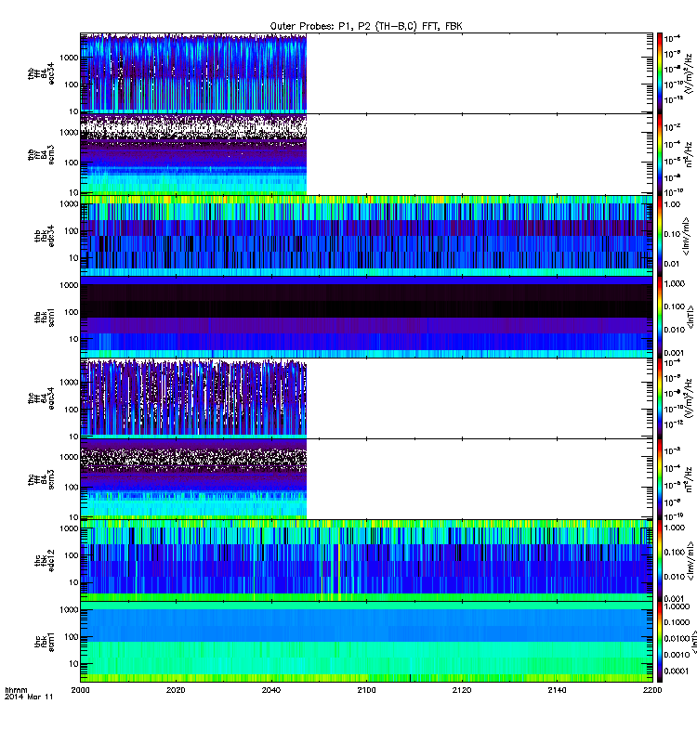697x743 pixels.
Task: Click the color bar of thb fbk edc34 panel
Action: tap(660, 236)
